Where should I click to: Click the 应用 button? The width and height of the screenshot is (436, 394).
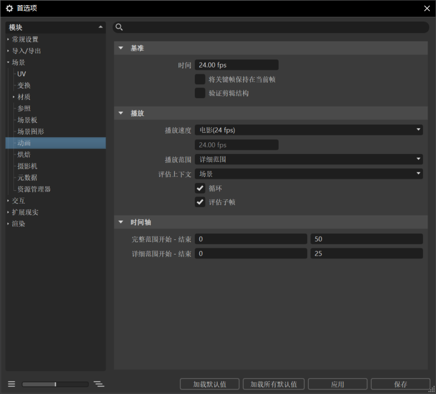point(338,384)
